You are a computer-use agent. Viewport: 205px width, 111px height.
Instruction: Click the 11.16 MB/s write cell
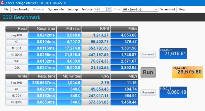(124, 83)
